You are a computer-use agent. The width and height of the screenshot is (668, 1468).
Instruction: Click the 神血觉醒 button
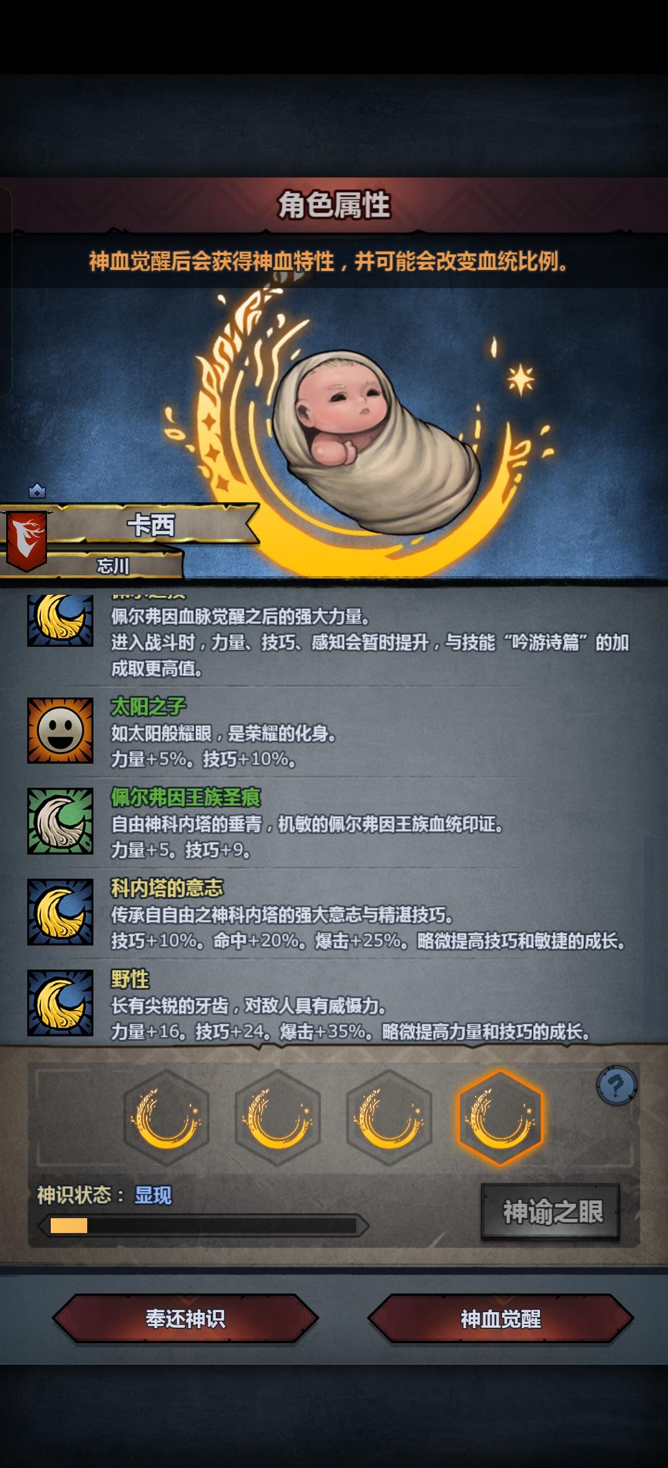click(x=501, y=1319)
